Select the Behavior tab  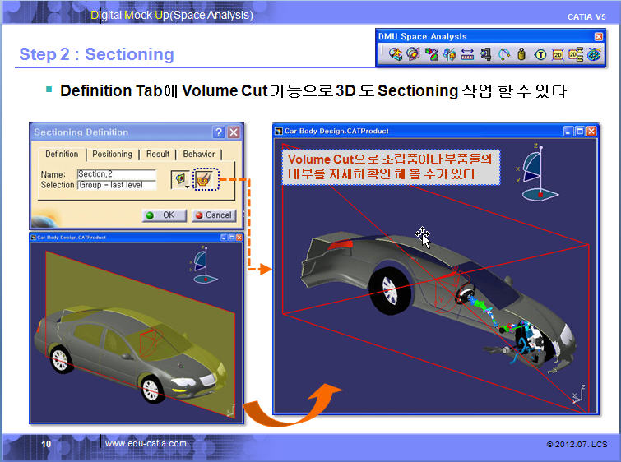coord(198,155)
